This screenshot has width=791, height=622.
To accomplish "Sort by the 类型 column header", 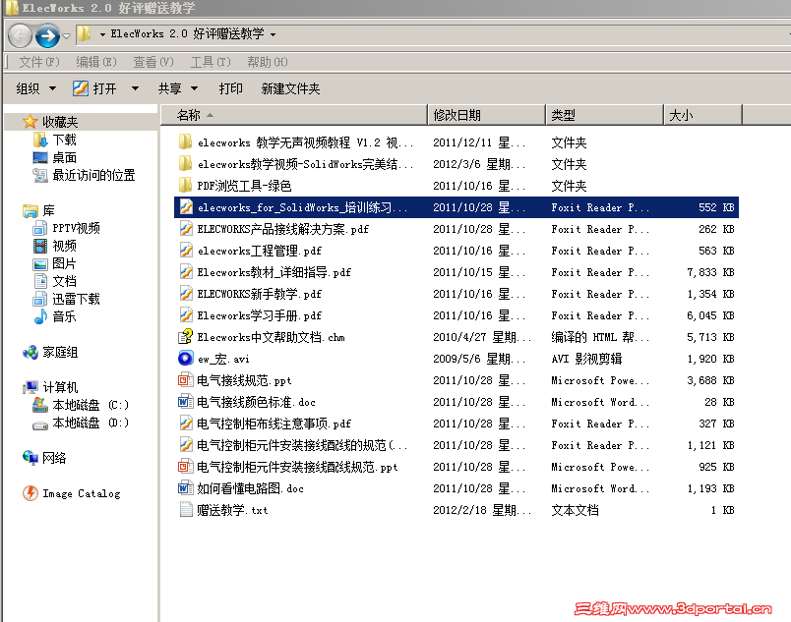I will pyautogui.click(x=604, y=115).
